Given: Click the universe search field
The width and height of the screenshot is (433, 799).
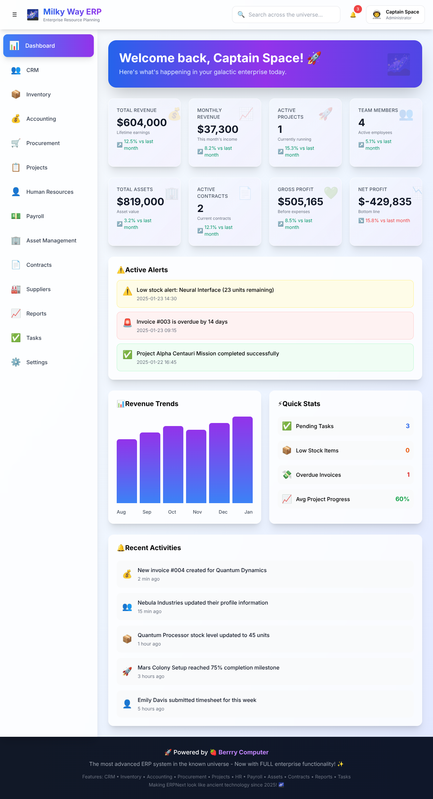Looking at the screenshot, I should 286,15.
